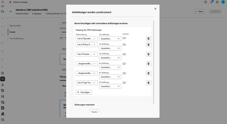Delete the 'List of Session' mapping row
Viewport: 227px width, 124px height.
coord(148,54)
